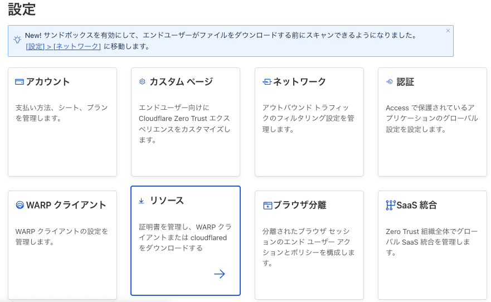Click the 設定 page heading
Image resolution: width=491 pixels, height=302 pixels.
tap(22, 9)
